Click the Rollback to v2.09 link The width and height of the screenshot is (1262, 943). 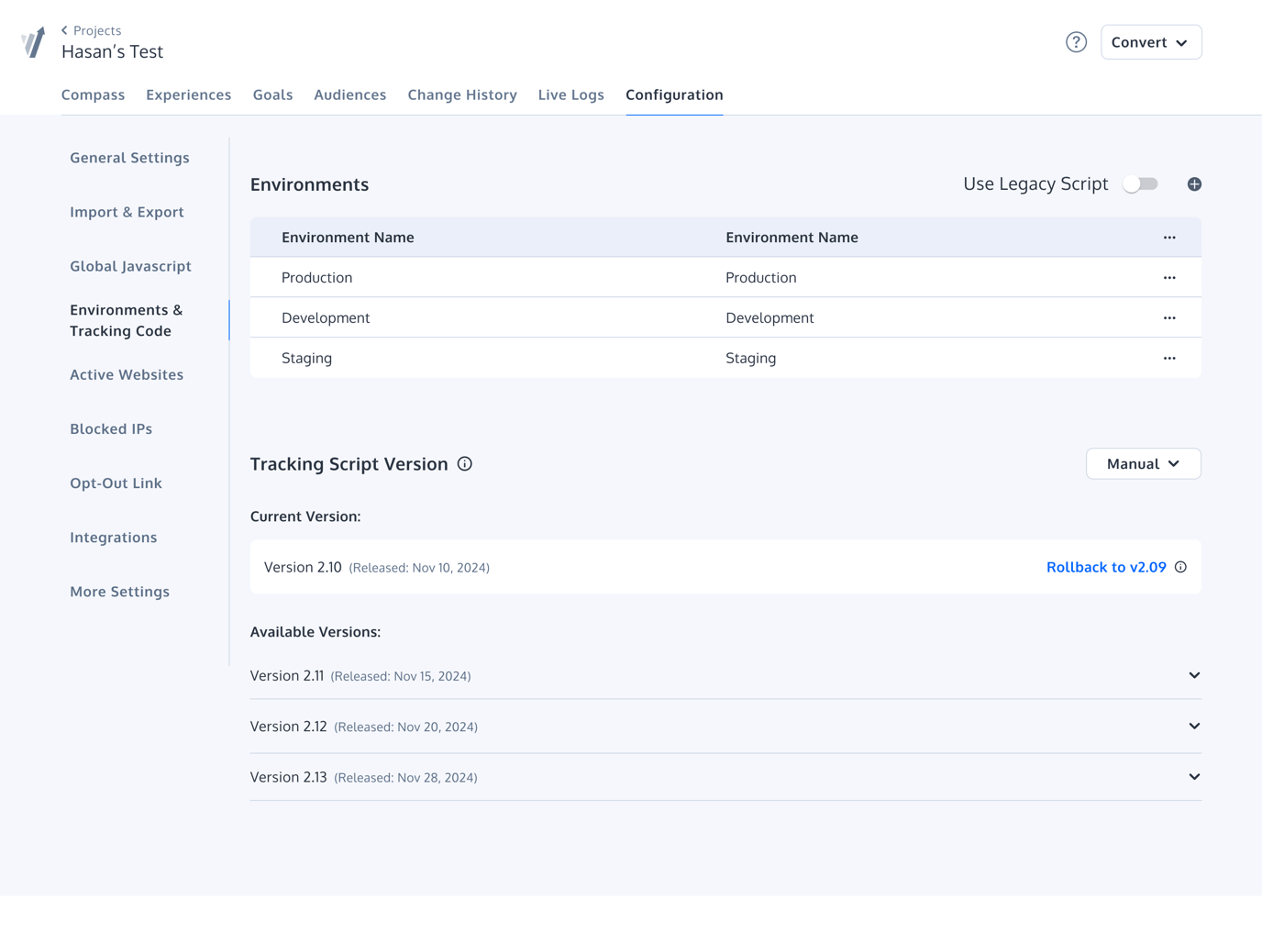(1105, 567)
